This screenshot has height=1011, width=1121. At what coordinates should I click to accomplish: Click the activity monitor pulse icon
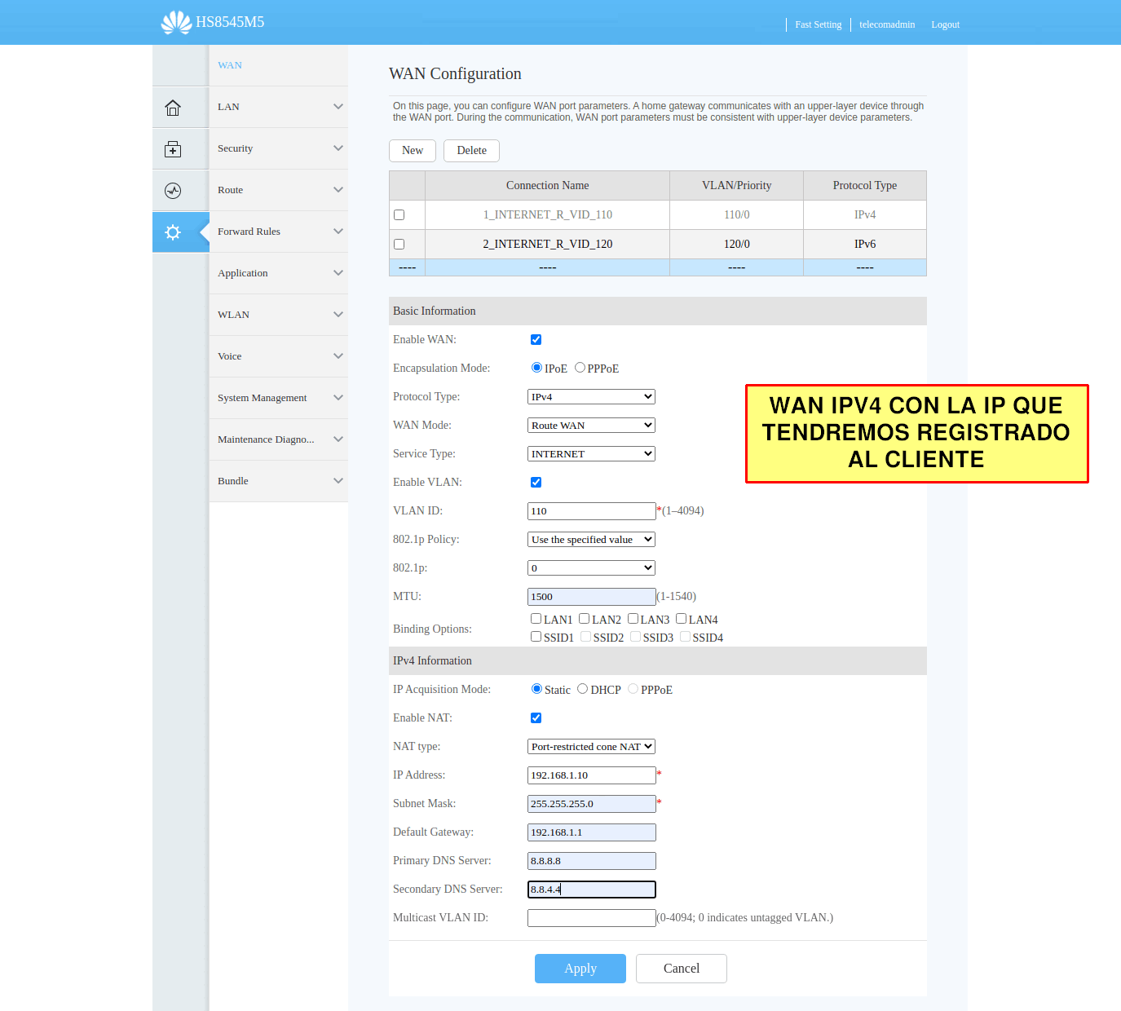[x=173, y=191]
